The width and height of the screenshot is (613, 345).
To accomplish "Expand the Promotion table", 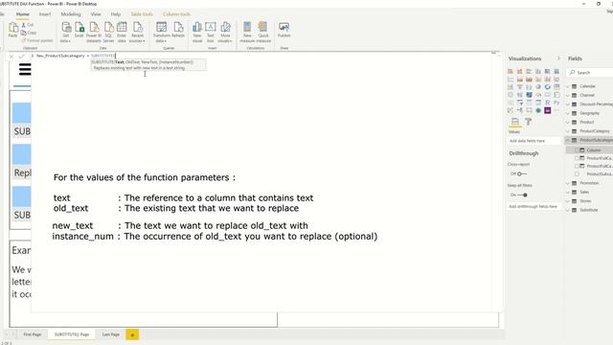I will 568,183.
